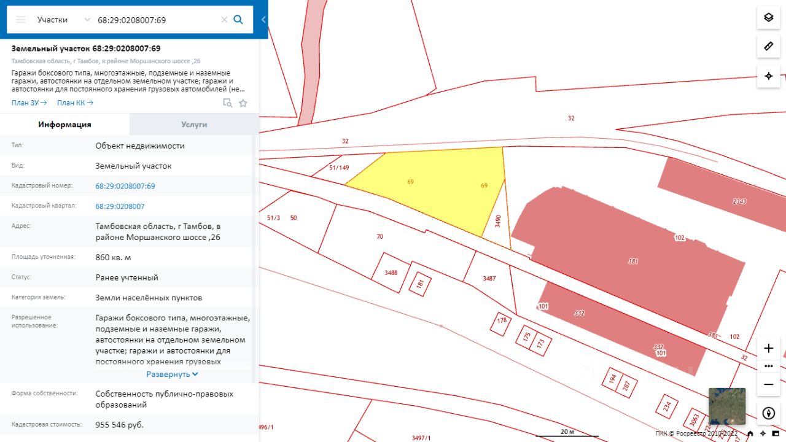The width and height of the screenshot is (786, 442).
Task: Click the area value 860 кв. м
Action: coord(114,257)
